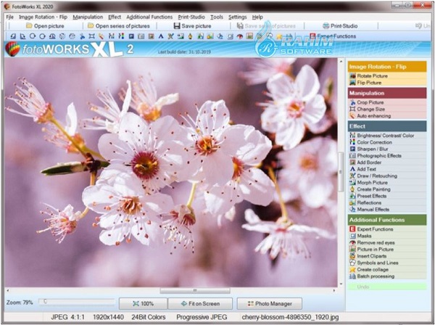Open the Photo Manager
Viewport: 435px width, 325px height.
coord(270,304)
